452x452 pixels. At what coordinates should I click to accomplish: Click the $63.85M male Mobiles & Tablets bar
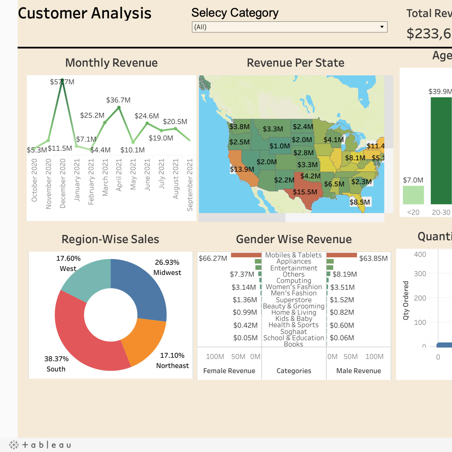click(x=342, y=255)
